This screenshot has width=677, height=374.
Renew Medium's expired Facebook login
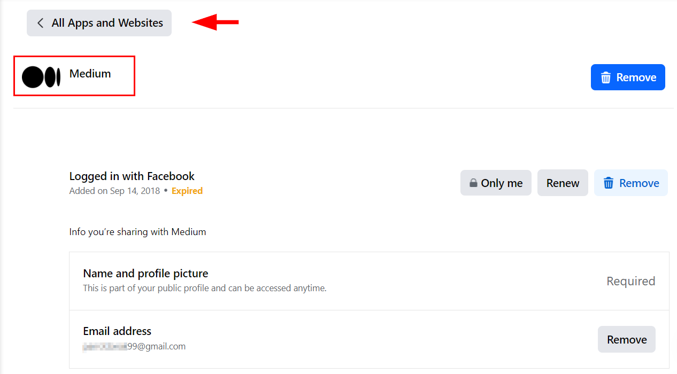point(563,183)
